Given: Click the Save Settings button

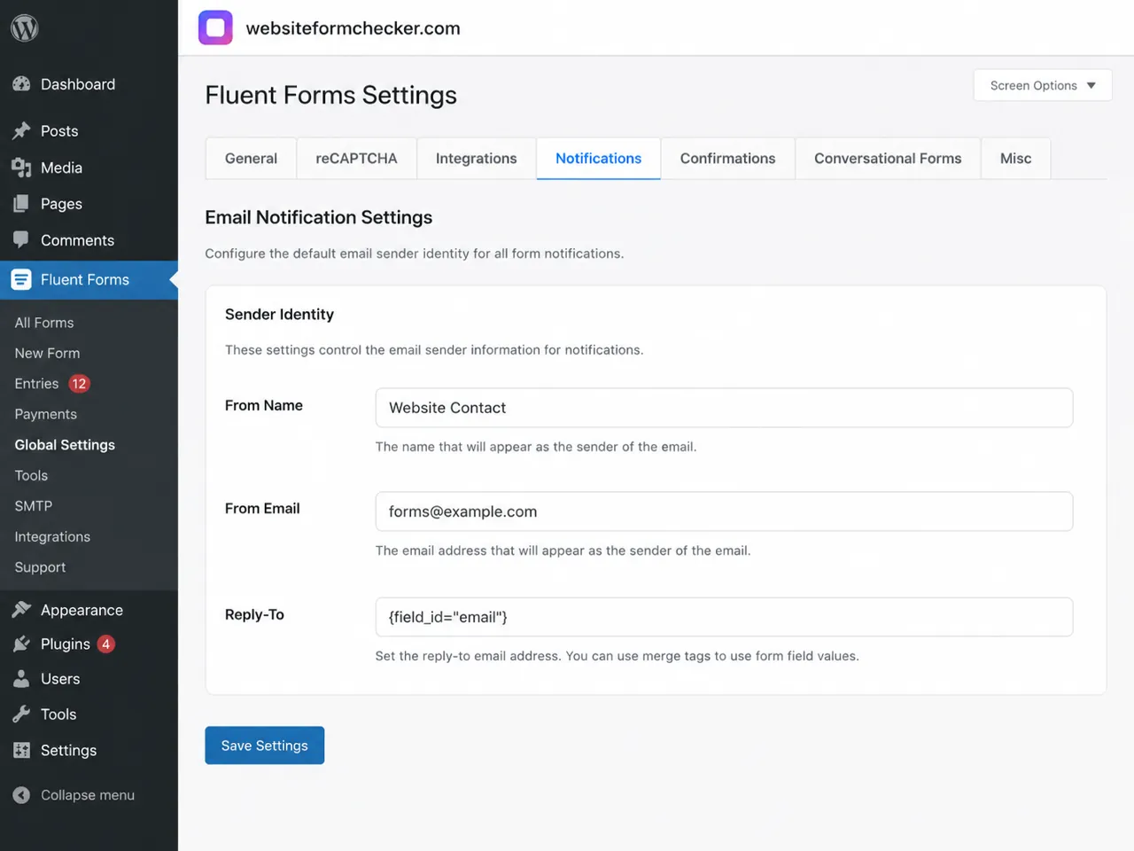Looking at the screenshot, I should coord(264,746).
